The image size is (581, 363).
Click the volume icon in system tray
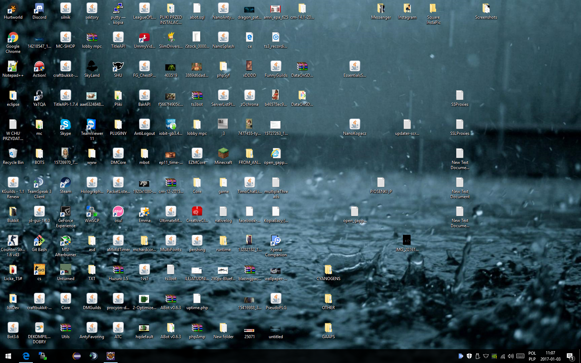[x=511, y=356]
